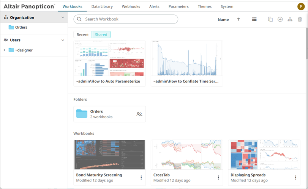The image size is (308, 189).
Task: Collapse the Organization section chevron
Action: (63, 17)
